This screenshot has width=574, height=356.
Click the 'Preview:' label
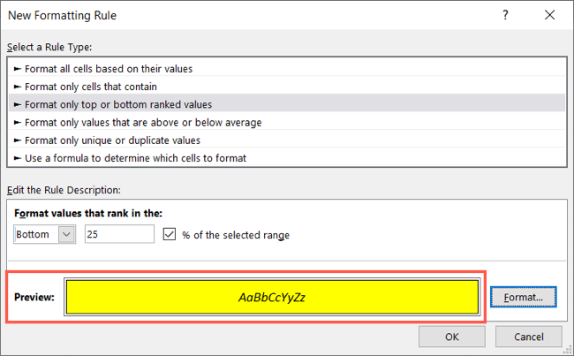point(34,298)
